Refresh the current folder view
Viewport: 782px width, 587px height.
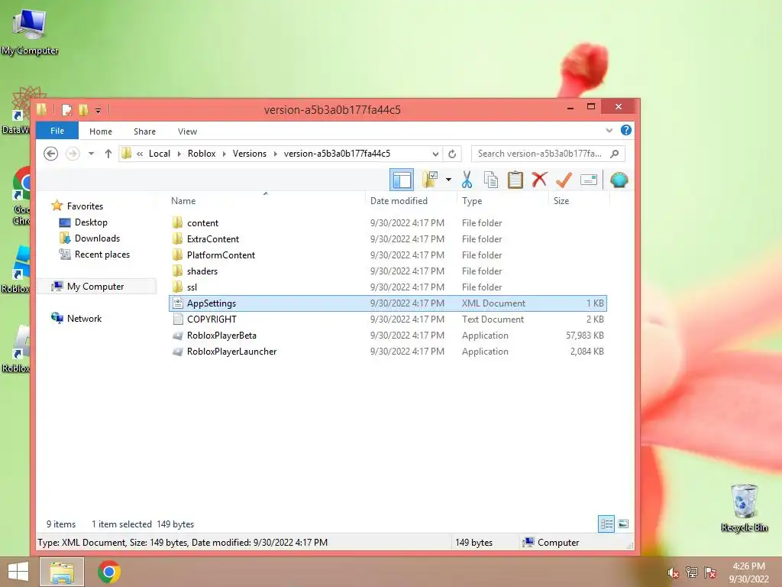click(452, 154)
